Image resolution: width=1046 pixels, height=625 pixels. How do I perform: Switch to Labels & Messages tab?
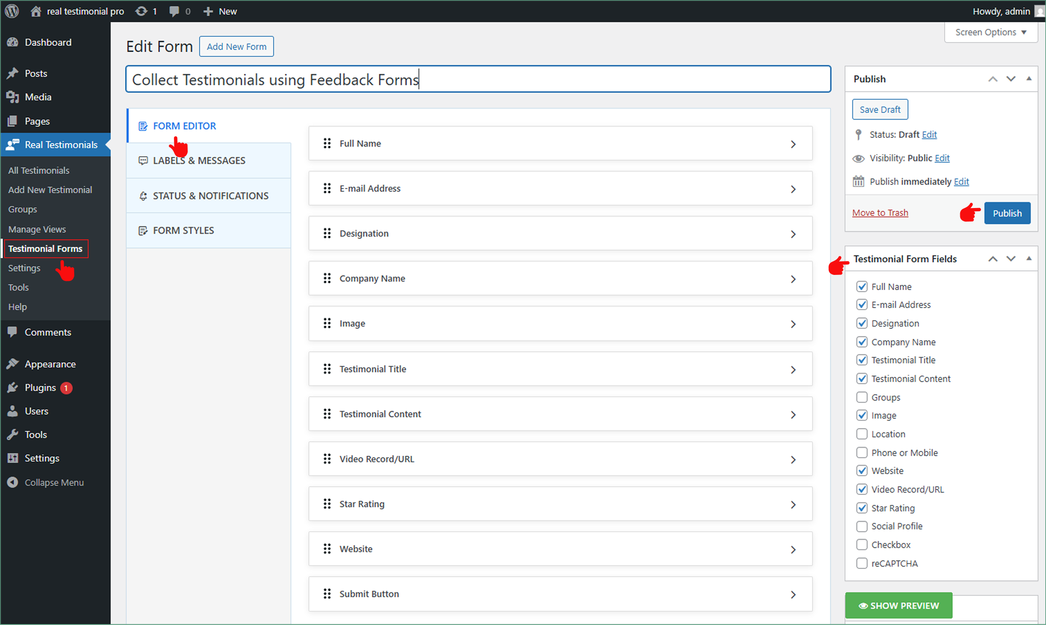pos(209,161)
